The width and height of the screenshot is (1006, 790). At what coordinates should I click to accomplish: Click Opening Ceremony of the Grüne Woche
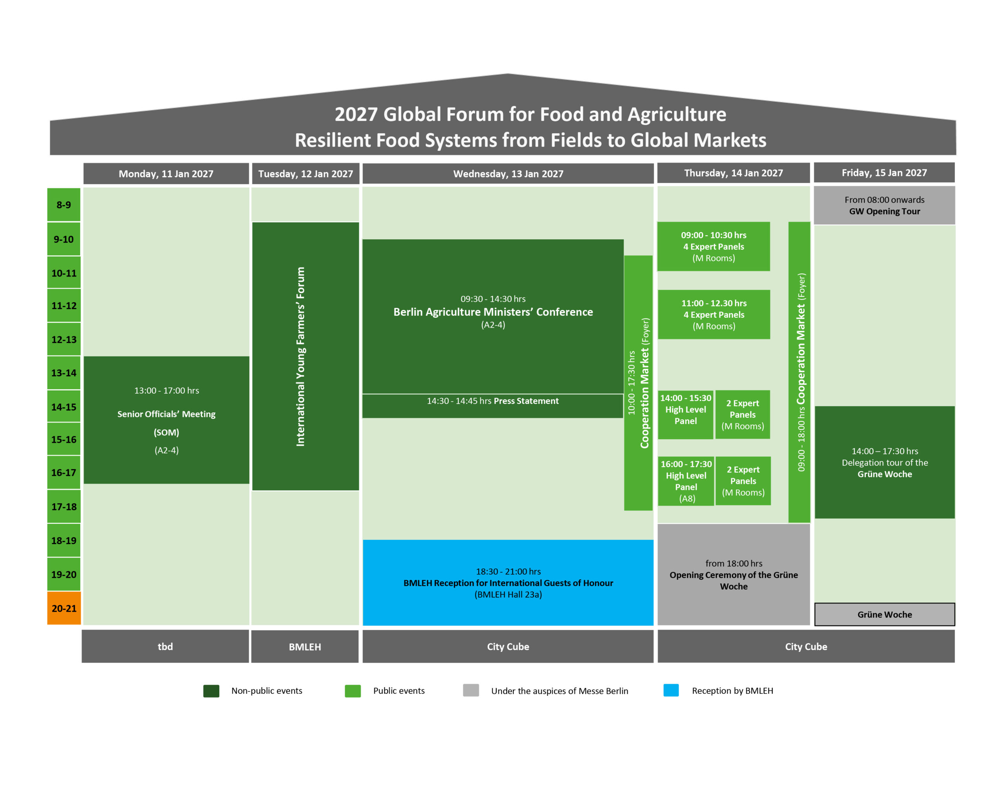point(733,574)
